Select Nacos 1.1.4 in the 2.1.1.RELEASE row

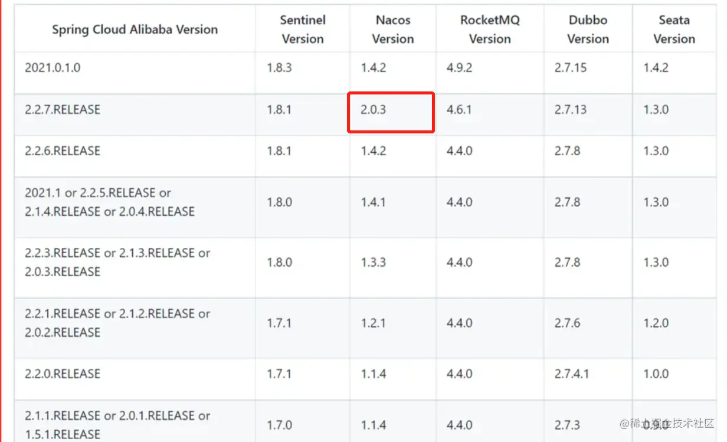(x=393, y=421)
